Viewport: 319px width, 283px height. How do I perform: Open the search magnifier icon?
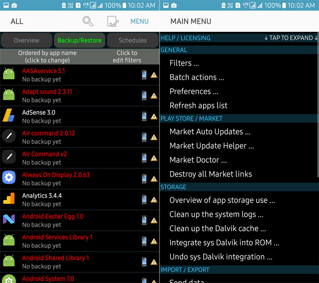(x=87, y=21)
